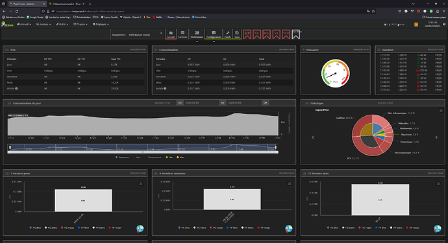Image resolution: width=448 pixels, height=243 pixels.
Task: Click the Année info icon in Consommation table
Action: coord(165,88)
